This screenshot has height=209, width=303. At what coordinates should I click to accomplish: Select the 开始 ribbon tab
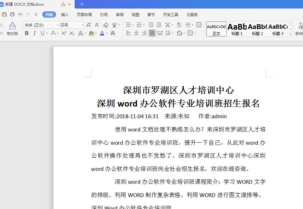49,15
